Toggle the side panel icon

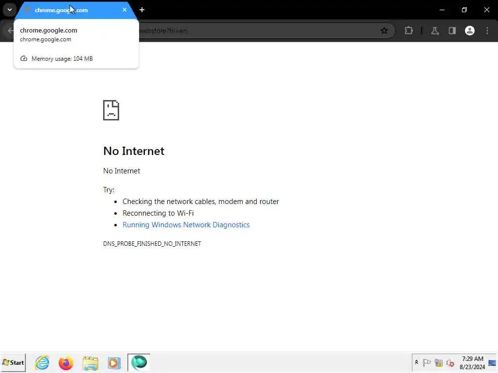coord(452,31)
